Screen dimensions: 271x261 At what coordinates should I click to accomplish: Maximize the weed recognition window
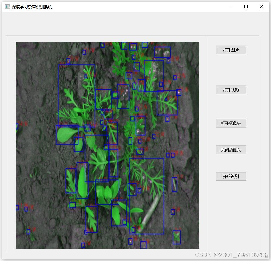pyautogui.click(x=246, y=7)
